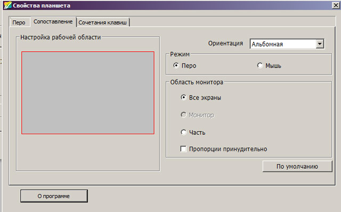The height and width of the screenshot is (212, 341).
Task: Switch to the Перо tab
Action: [19, 22]
